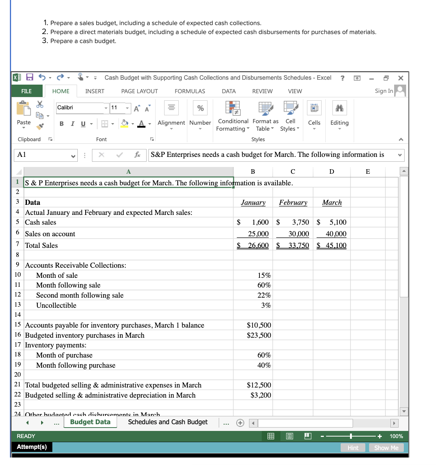436x465 pixels.
Task: Click the cell showing $23,500
Action: coord(253,335)
